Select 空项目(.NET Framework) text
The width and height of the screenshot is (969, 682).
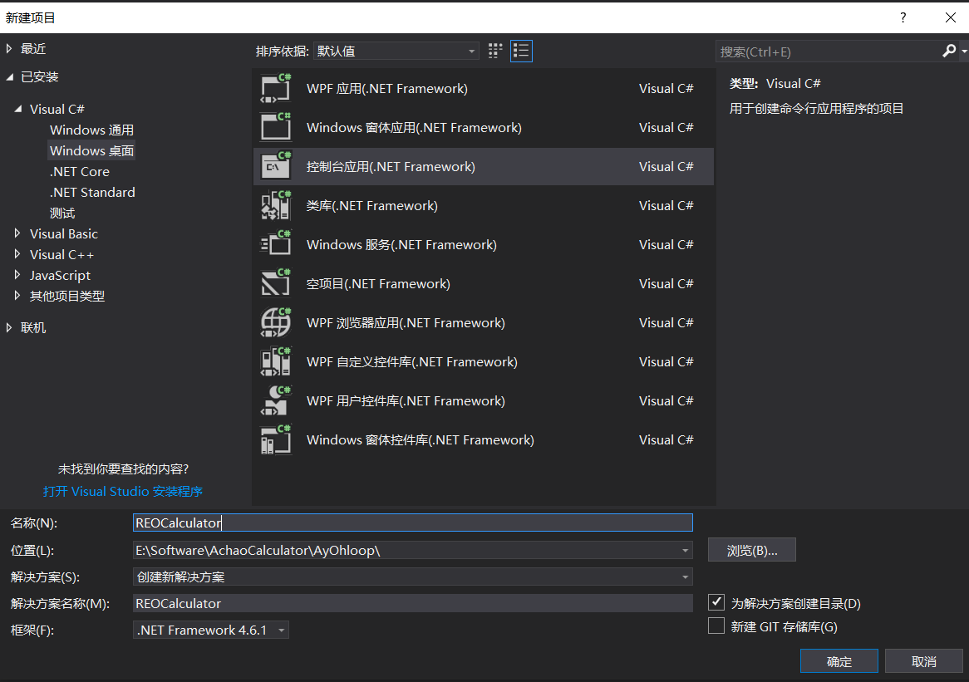[378, 283]
